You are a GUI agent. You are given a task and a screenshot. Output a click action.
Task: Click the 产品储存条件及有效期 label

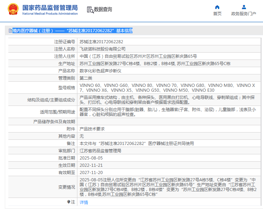pyautogui.click(x=54, y=122)
